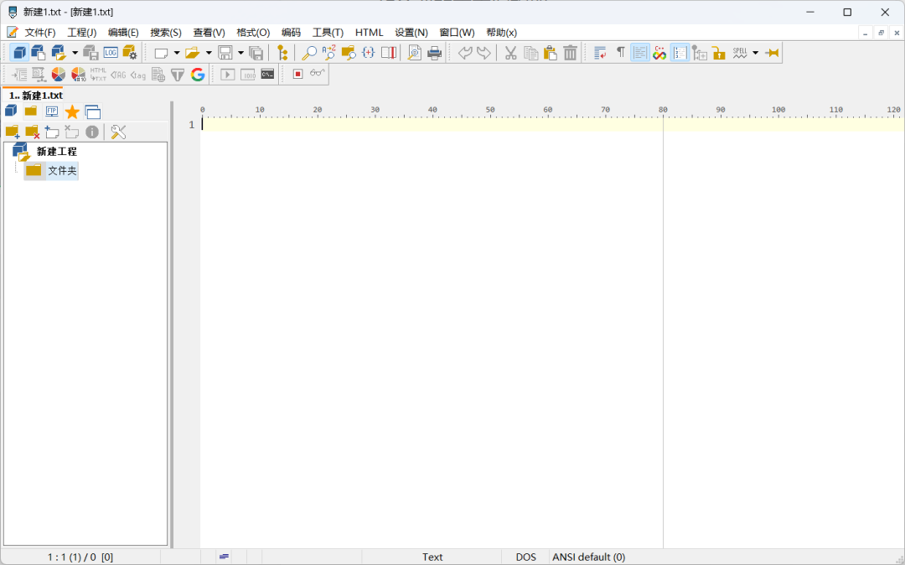Open the FTP panel in the sidebar
905x565 pixels.
pos(52,111)
